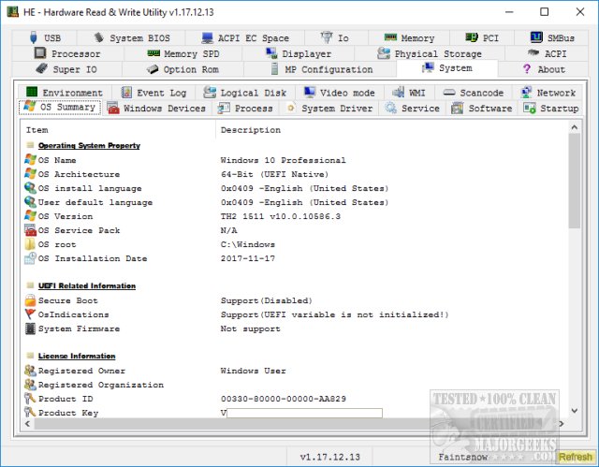Select the Registered Owner row
The height and width of the screenshot is (467, 599).
pyautogui.click(x=294, y=371)
